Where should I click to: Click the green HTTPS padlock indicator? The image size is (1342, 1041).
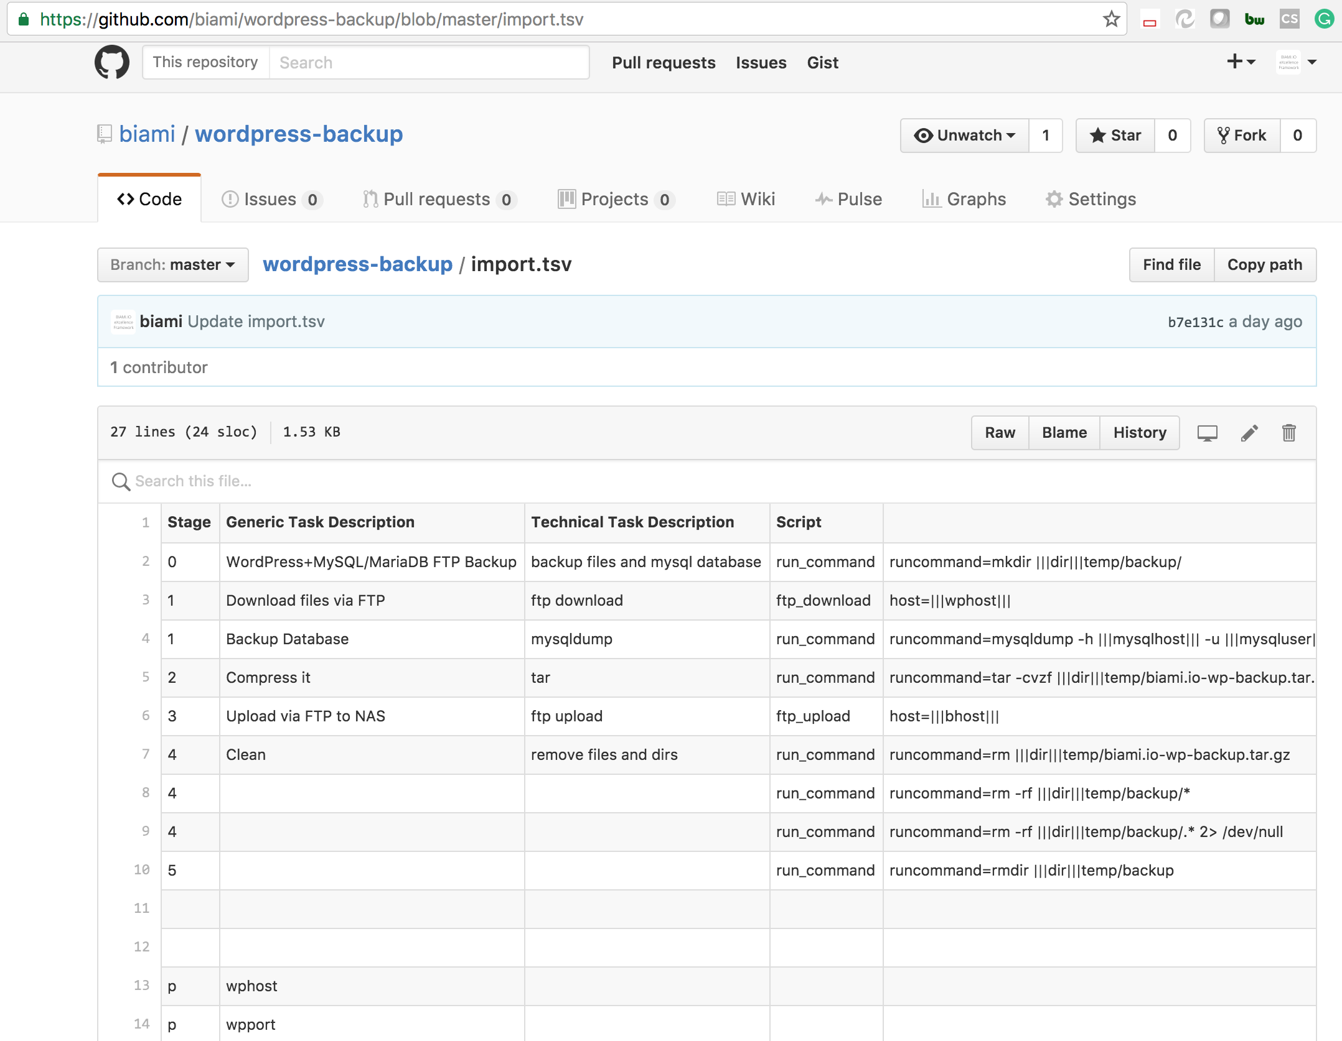22,19
